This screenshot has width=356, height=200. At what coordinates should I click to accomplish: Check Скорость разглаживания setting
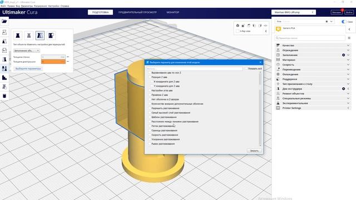point(150,135)
